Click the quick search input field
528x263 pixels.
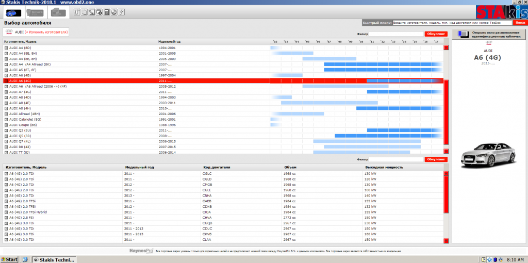(x=452, y=23)
